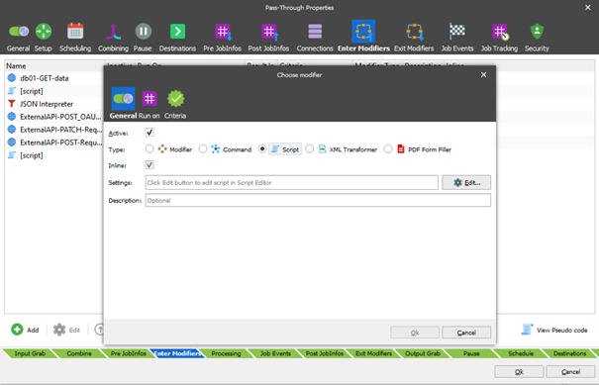
Task: Jump to Pause pipeline stage
Action: tap(471, 353)
